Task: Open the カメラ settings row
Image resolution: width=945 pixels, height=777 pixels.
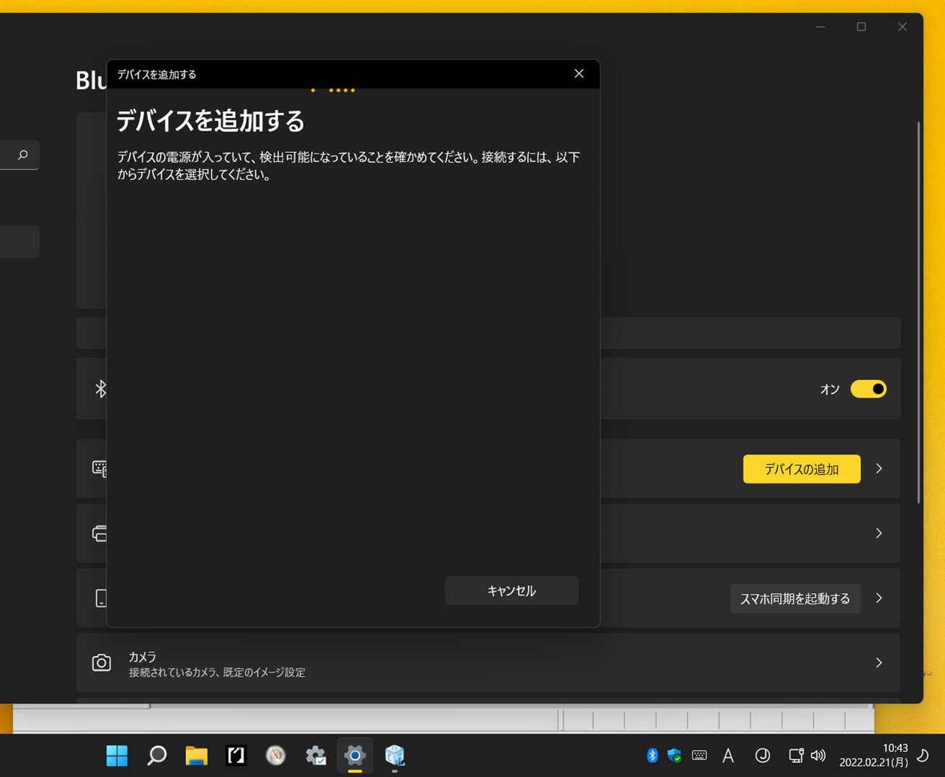Action: [x=488, y=663]
